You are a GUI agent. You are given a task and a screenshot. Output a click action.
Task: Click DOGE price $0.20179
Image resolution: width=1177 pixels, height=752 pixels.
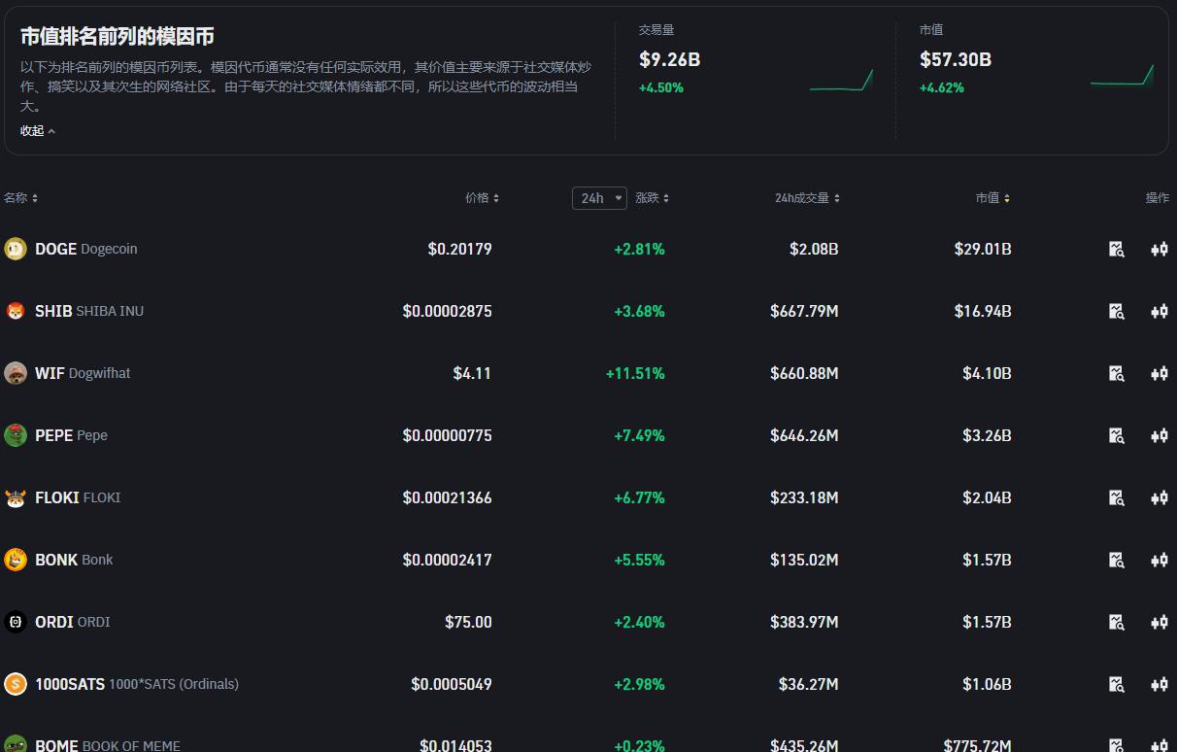460,249
